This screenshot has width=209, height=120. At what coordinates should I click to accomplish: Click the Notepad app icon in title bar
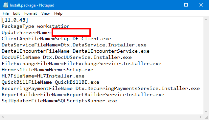[6, 5]
